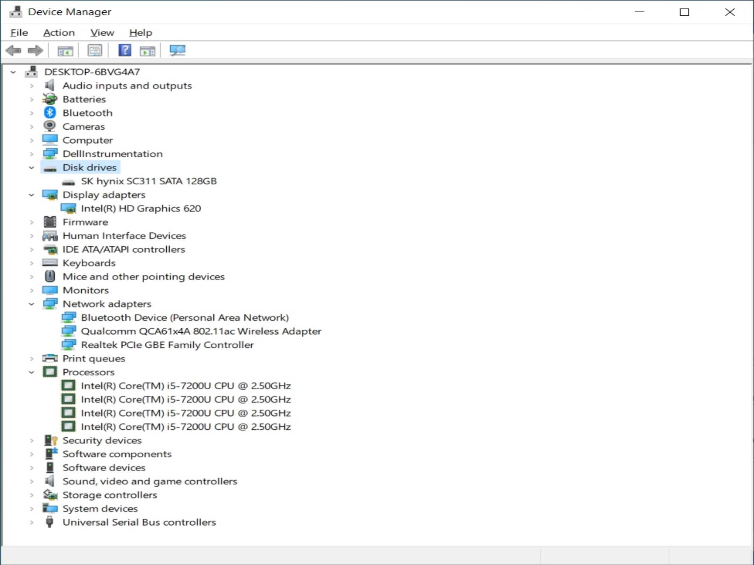Click the IDE ATA/ATAPI controllers icon

(x=51, y=249)
